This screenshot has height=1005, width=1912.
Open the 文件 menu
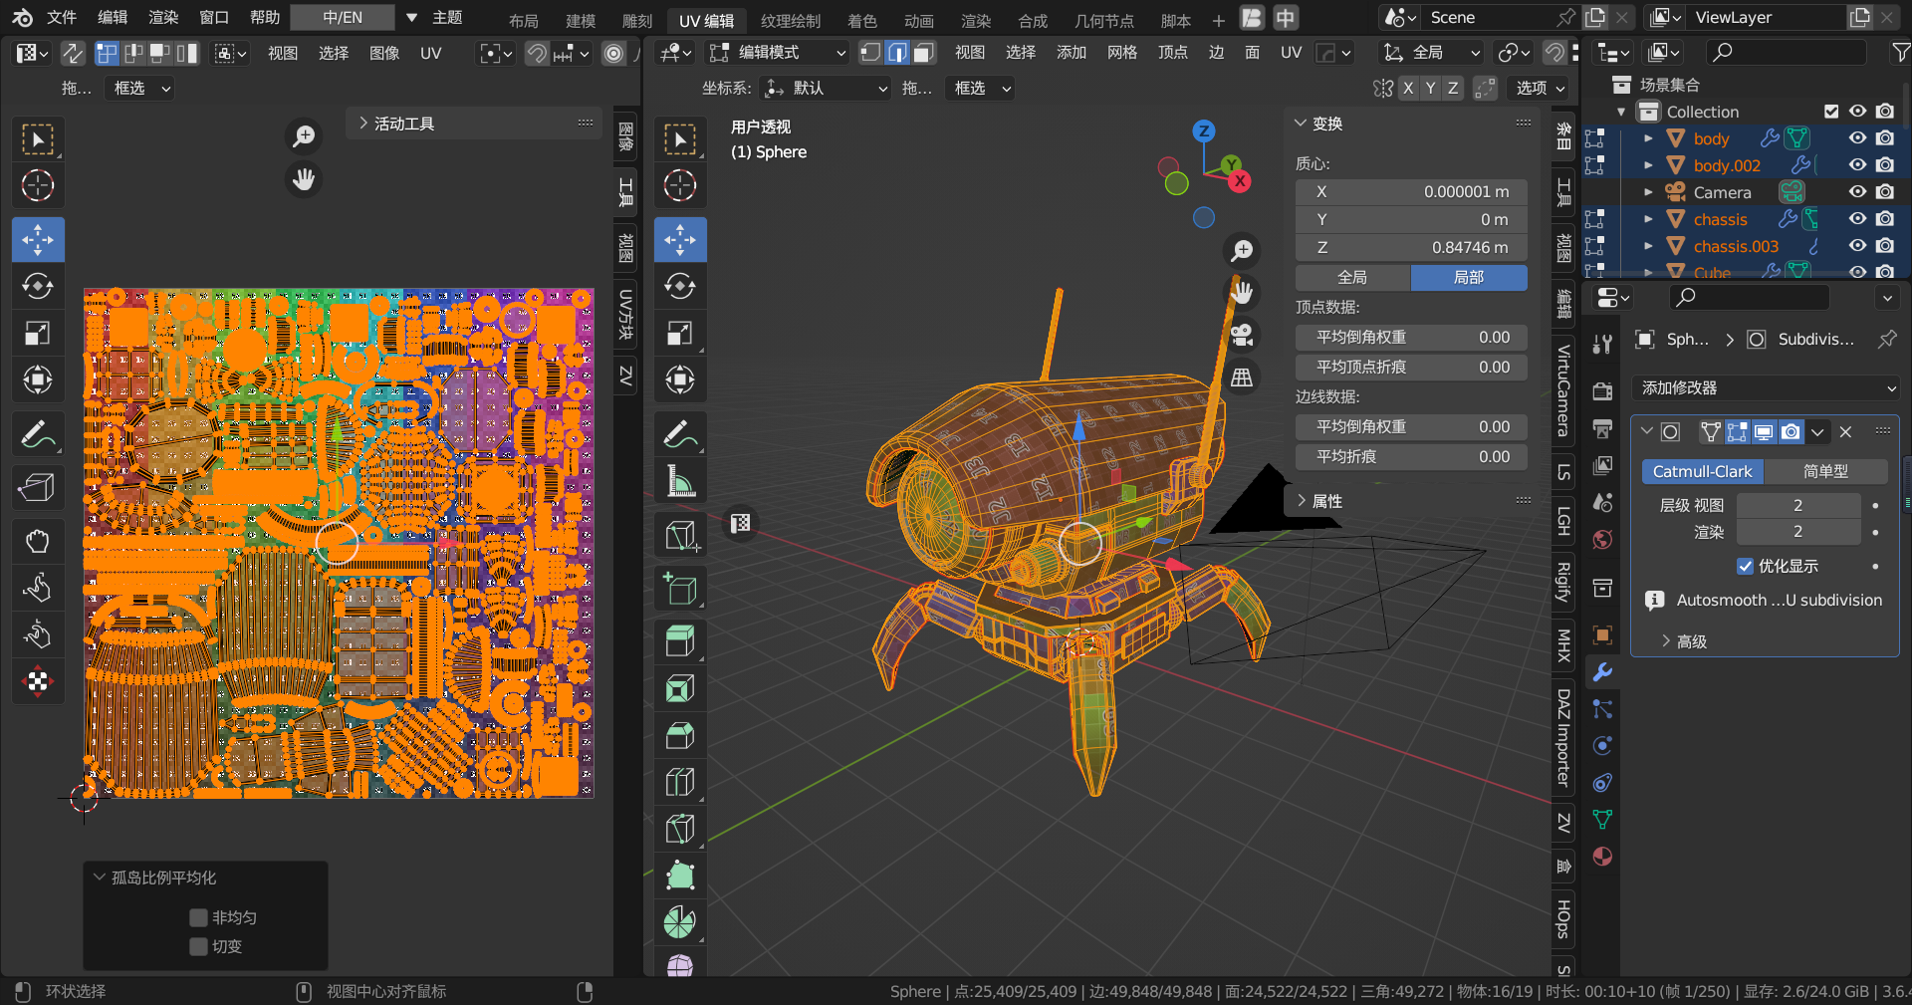click(x=62, y=17)
